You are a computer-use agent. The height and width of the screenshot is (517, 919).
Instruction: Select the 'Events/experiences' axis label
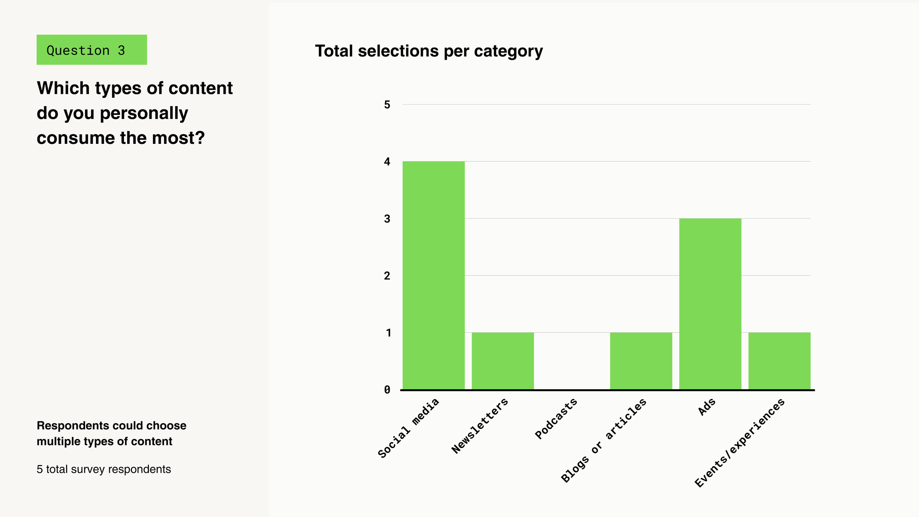[740, 443]
